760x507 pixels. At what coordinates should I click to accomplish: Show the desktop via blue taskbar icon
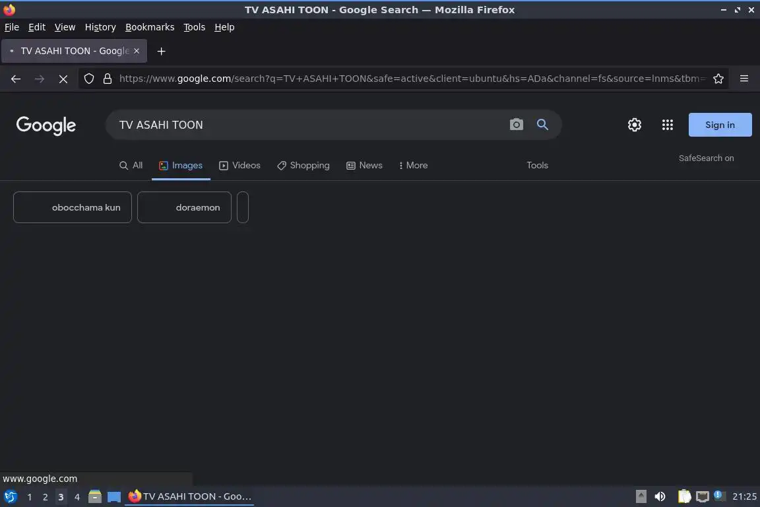click(114, 497)
